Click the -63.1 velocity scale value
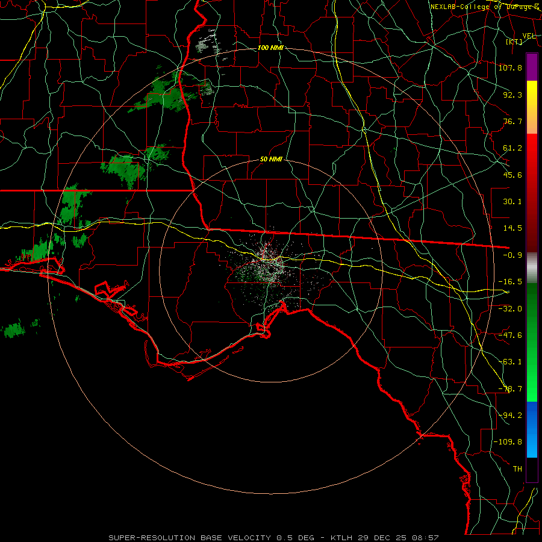Viewport: 542px width, 542px height. pos(510,361)
